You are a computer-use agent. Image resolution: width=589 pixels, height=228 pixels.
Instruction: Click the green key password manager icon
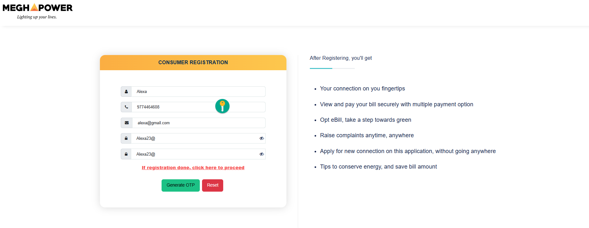222,106
